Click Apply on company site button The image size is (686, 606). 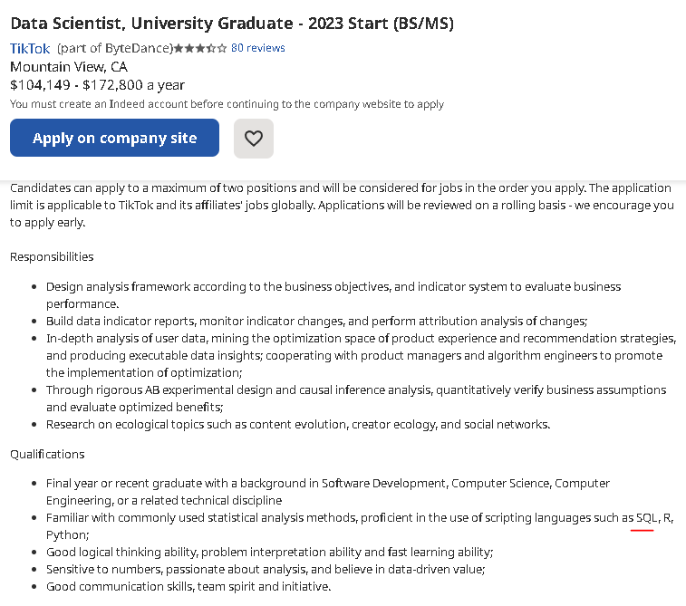[114, 138]
